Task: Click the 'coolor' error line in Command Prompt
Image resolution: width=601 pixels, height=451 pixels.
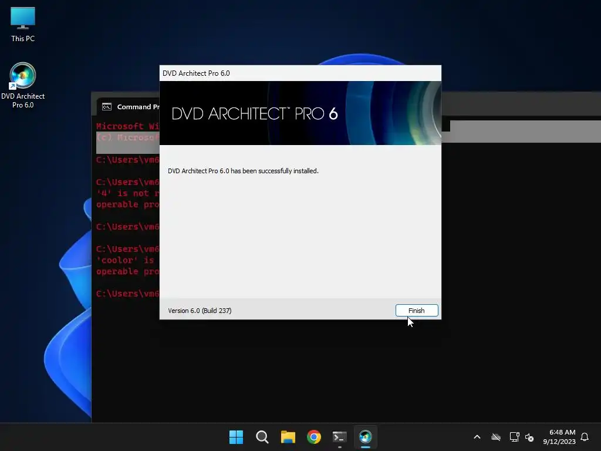Action: 127,260
